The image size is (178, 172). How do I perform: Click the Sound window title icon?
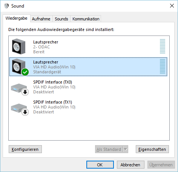pyautogui.click(x=6, y=6)
